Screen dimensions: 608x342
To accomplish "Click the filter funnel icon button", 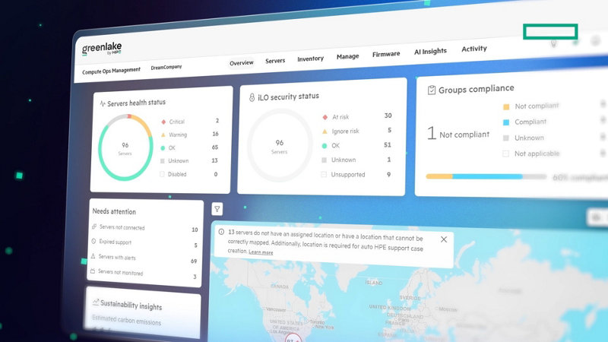I will (217, 209).
